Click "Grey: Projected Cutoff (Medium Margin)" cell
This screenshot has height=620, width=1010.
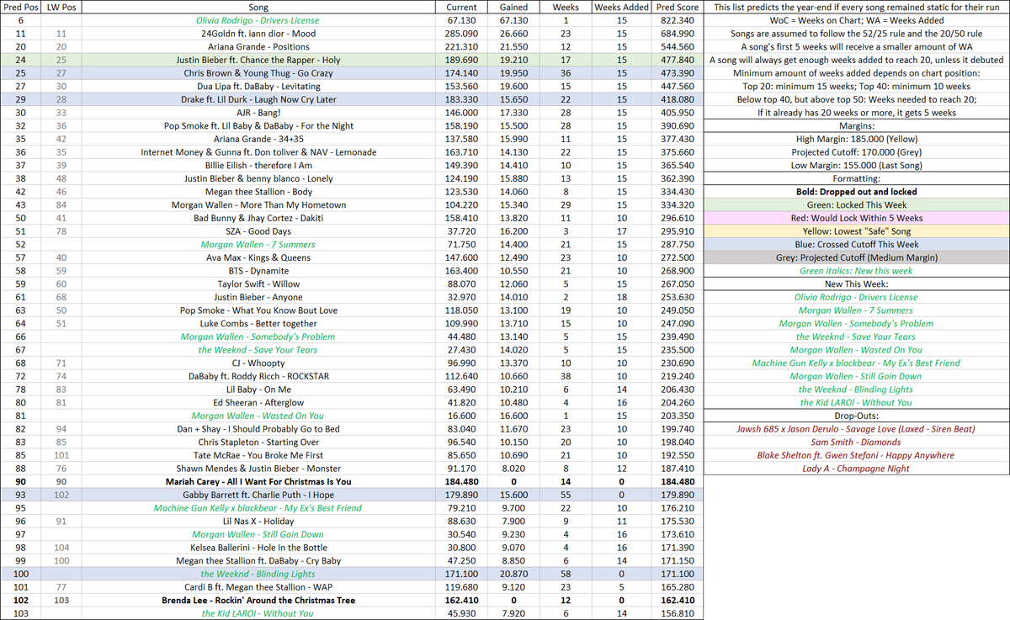pyautogui.click(x=857, y=257)
